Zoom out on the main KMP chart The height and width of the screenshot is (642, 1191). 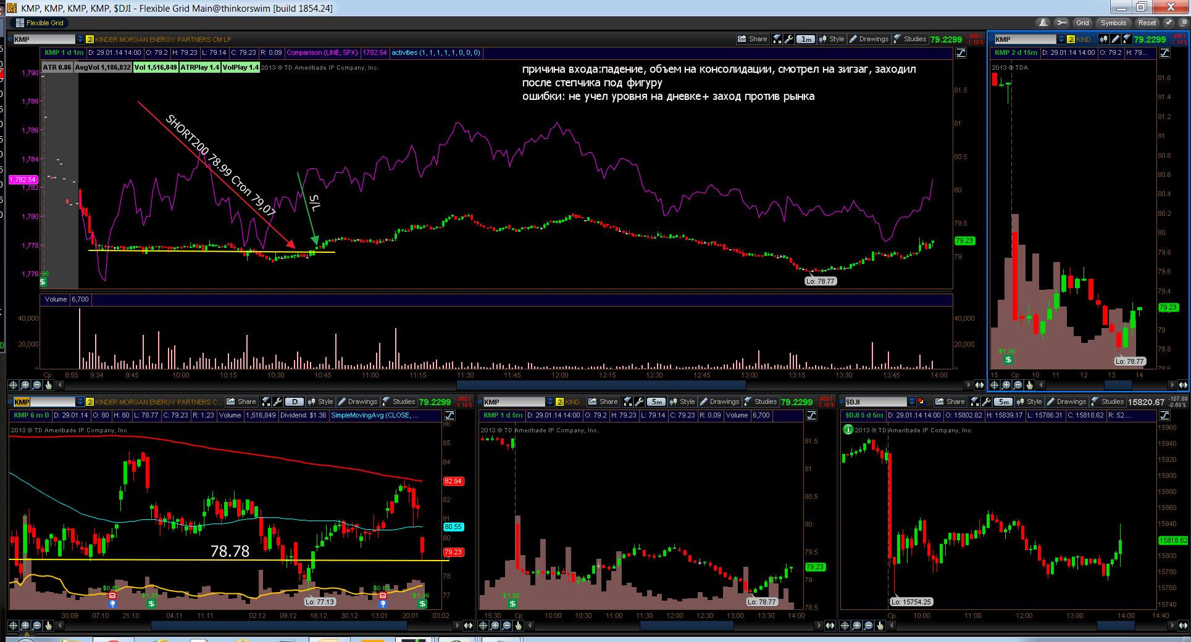37,385
